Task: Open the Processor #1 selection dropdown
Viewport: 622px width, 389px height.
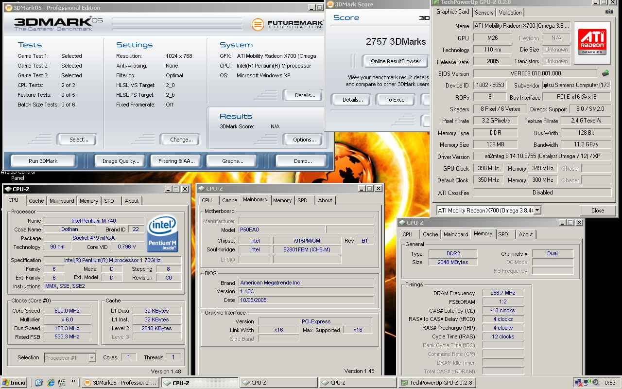Action: click(x=92, y=357)
